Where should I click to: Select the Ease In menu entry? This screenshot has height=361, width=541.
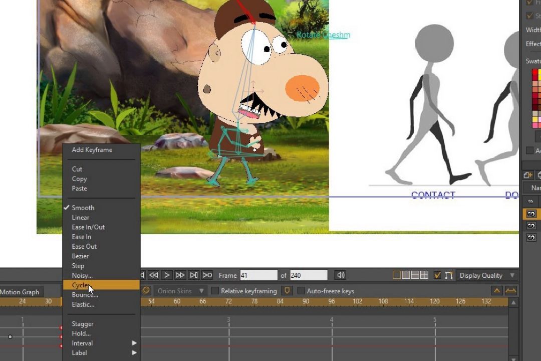pyautogui.click(x=101, y=237)
